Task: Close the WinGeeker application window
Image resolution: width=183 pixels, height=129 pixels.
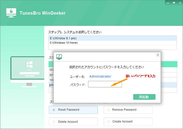Action: pos(180,3)
